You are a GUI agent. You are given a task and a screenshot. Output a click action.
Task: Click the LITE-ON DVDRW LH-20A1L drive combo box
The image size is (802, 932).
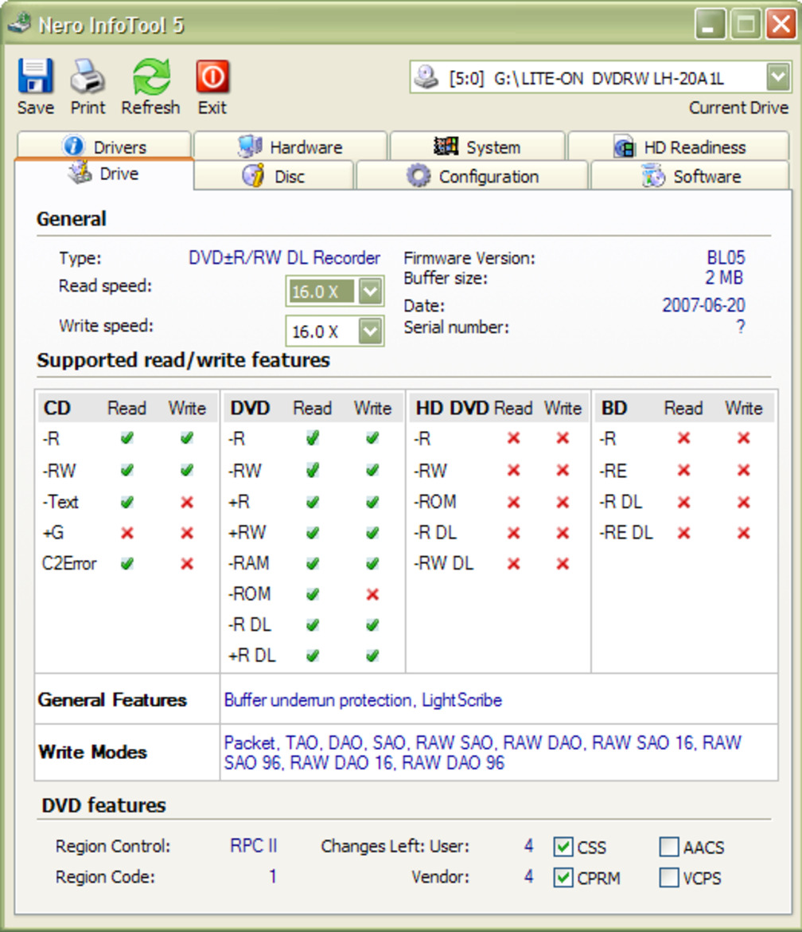click(600, 77)
